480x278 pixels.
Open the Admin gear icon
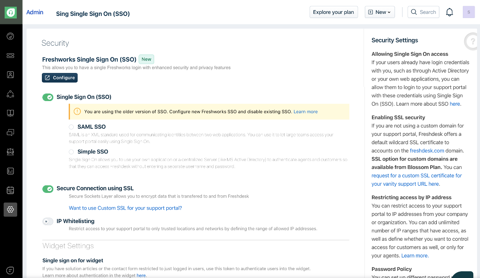10,209
